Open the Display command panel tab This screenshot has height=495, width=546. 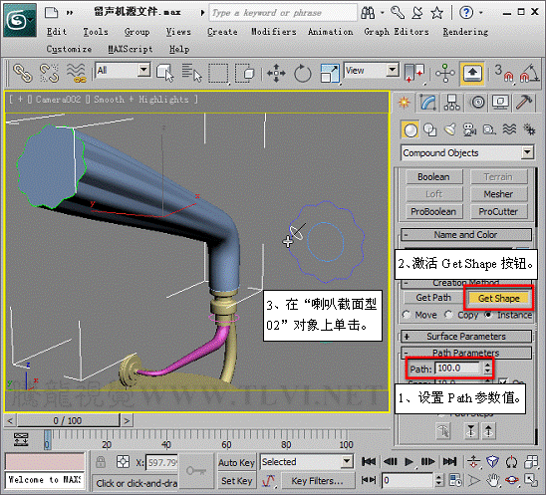500,103
